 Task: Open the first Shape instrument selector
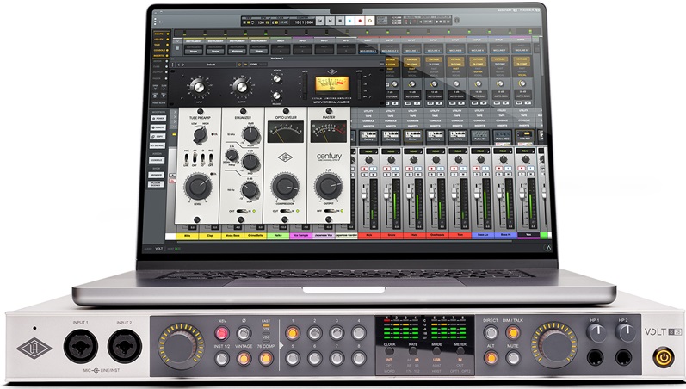click(x=193, y=50)
